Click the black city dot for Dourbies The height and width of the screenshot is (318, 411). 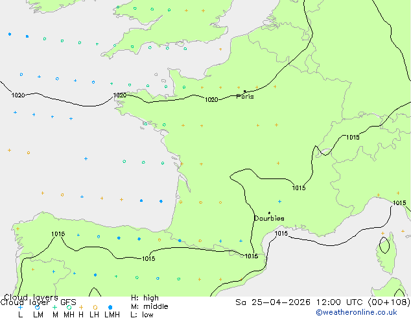point(269,213)
